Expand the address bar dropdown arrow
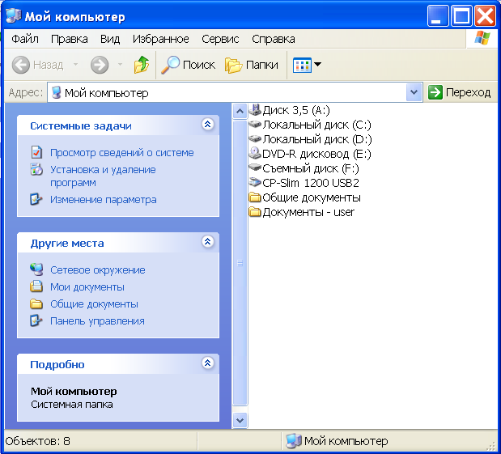Screen dimensions: 501x454 tap(414, 92)
